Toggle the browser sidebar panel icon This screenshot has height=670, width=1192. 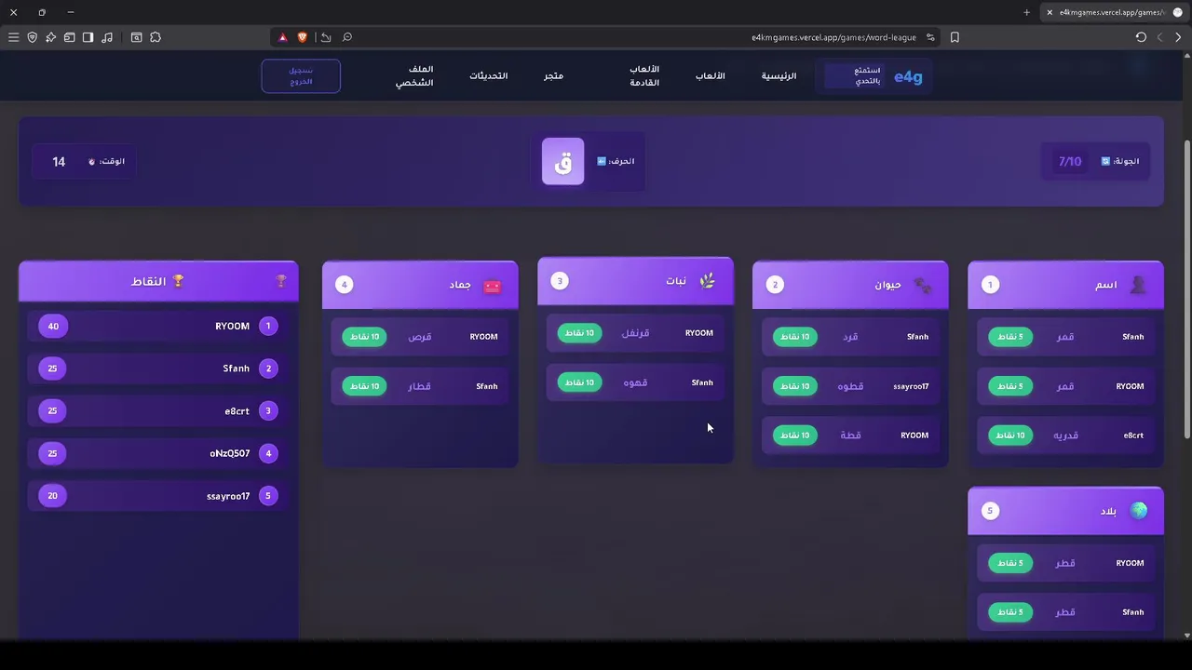tap(88, 37)
